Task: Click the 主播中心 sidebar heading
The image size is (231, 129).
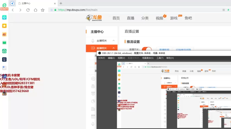Action: 97,32
